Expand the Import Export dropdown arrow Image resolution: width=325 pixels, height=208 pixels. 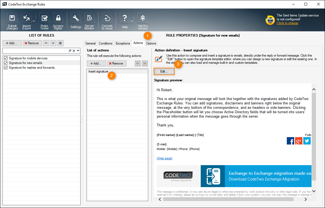coord(34,21)
